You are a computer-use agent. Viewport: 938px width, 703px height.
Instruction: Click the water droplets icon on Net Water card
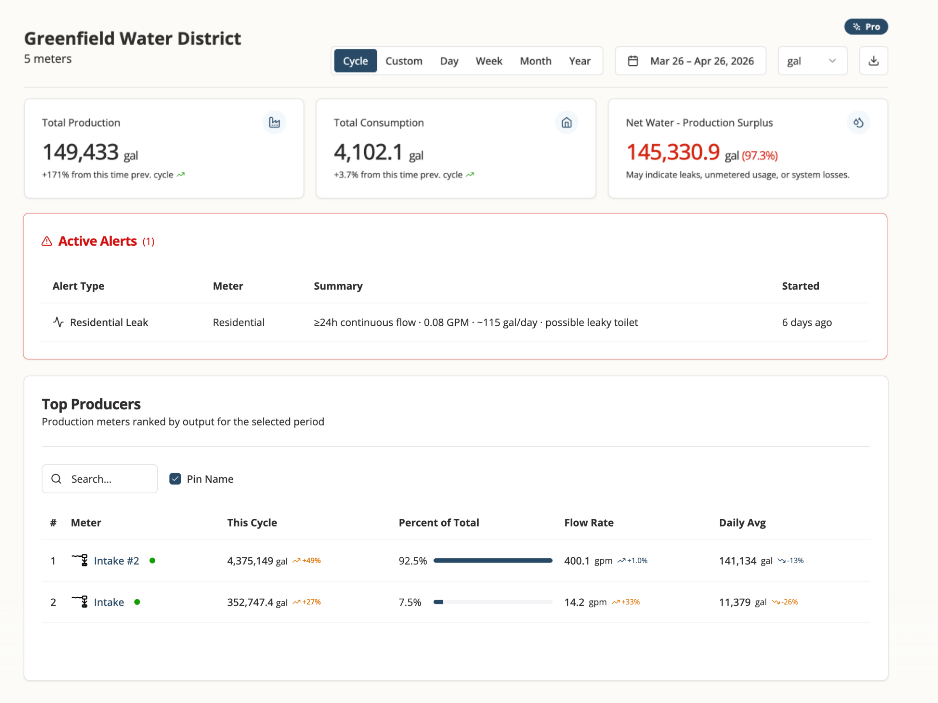click(858, 122)
